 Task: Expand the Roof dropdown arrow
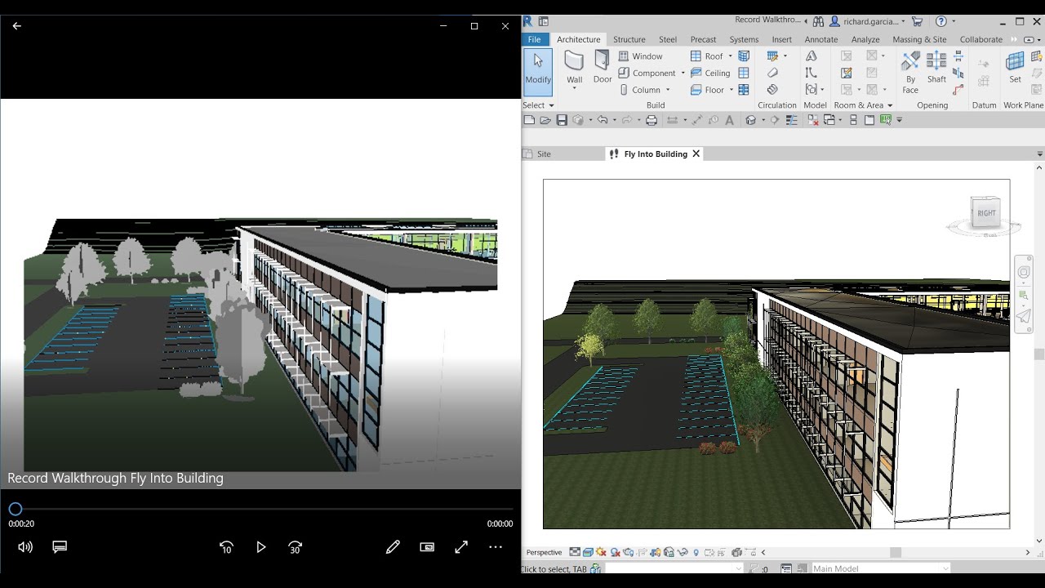click(x=730, y=56)
